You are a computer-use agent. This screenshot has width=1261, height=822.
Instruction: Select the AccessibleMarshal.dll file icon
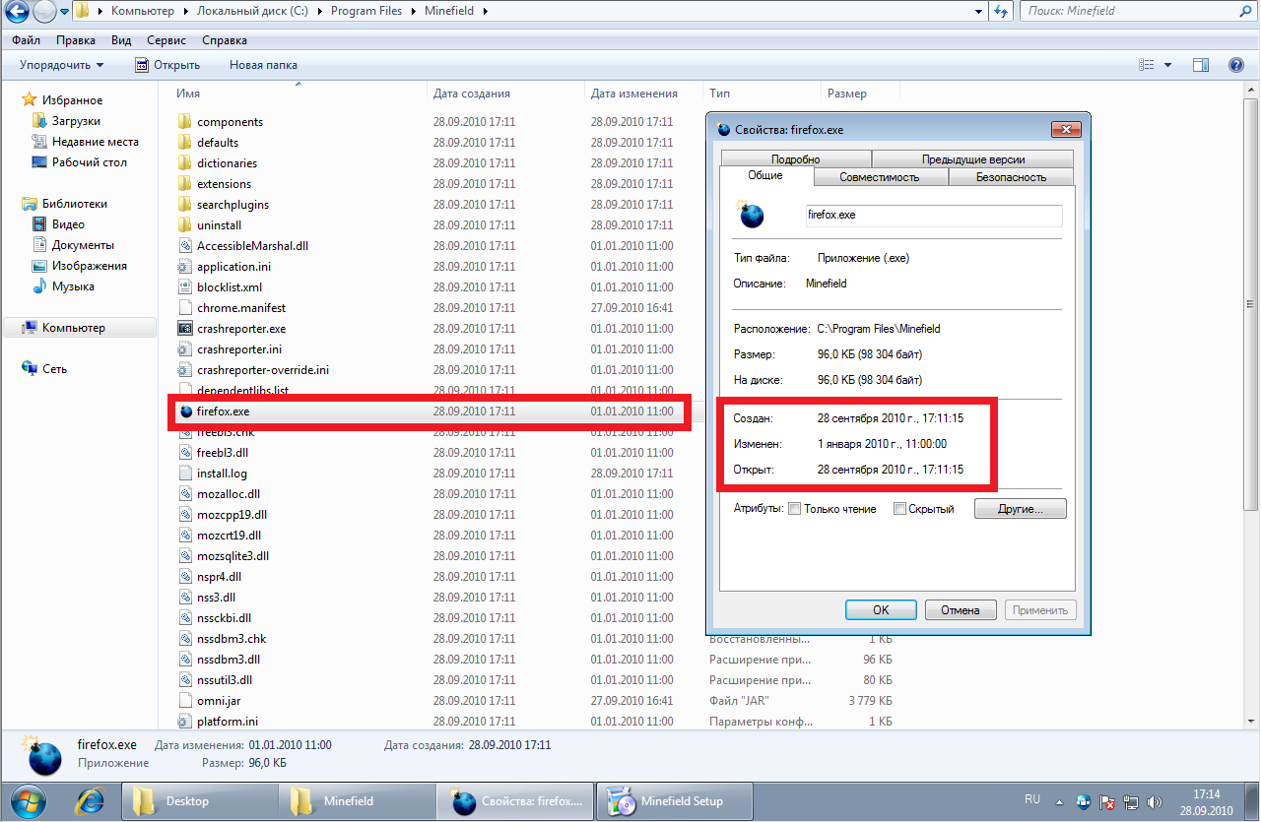pyautogui.click(x=184, y=246)
